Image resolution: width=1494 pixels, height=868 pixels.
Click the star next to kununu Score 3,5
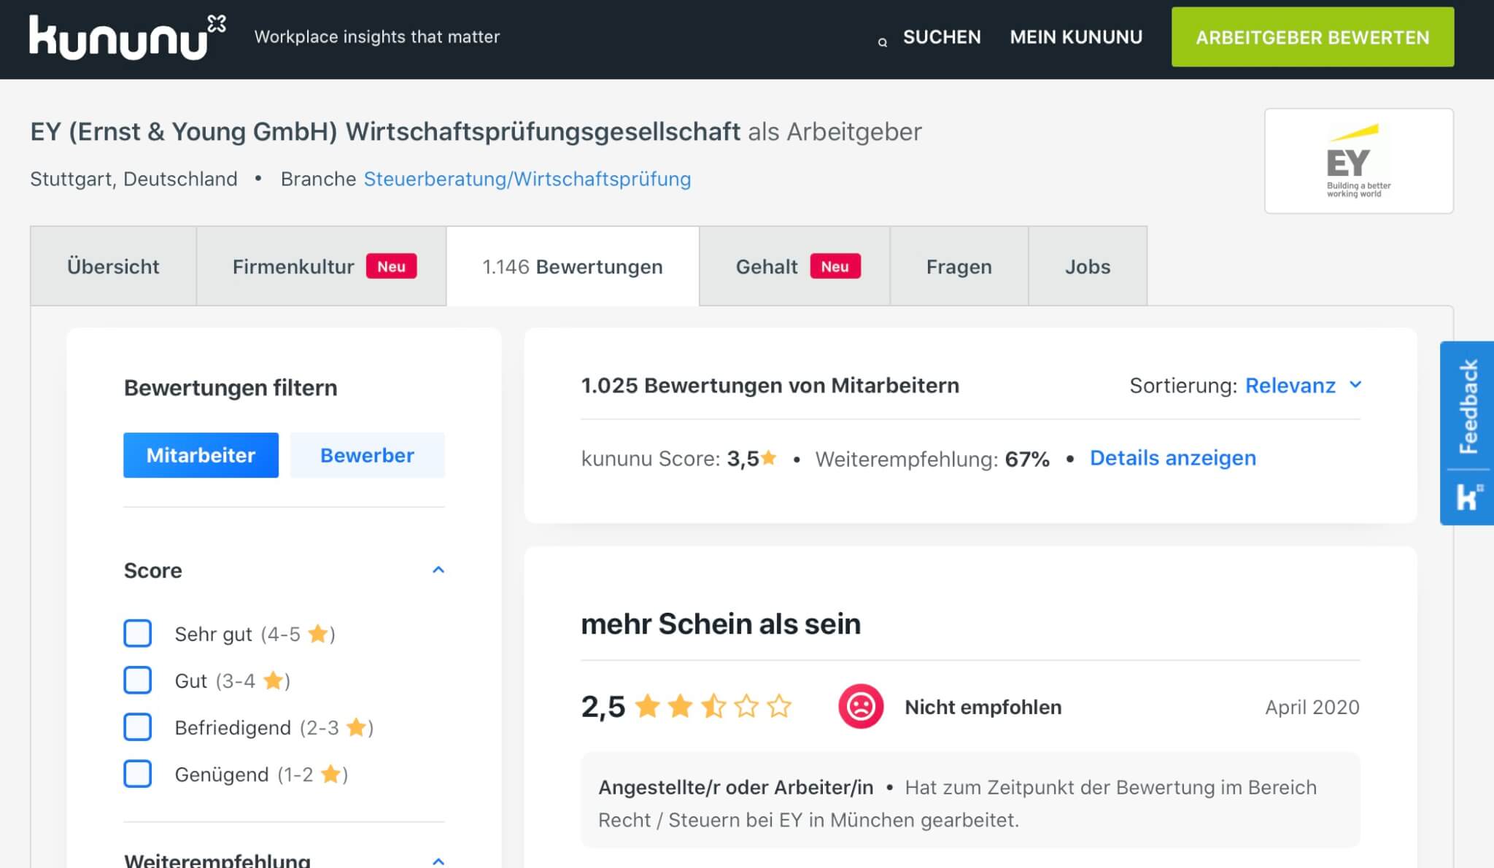point(768,458)
